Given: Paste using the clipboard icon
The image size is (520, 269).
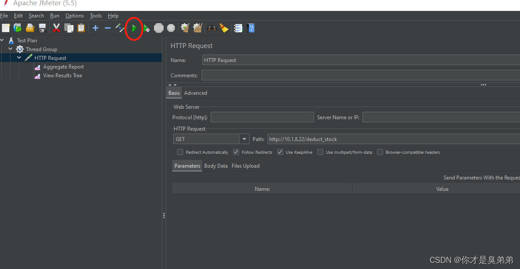Looking at the screenshot, I should pos(81,28).
